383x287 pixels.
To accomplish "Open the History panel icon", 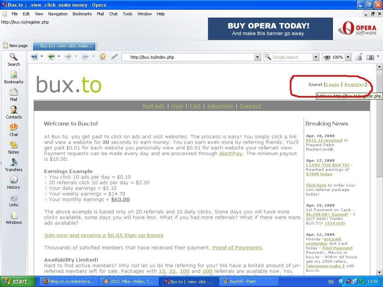I will 13,183.
